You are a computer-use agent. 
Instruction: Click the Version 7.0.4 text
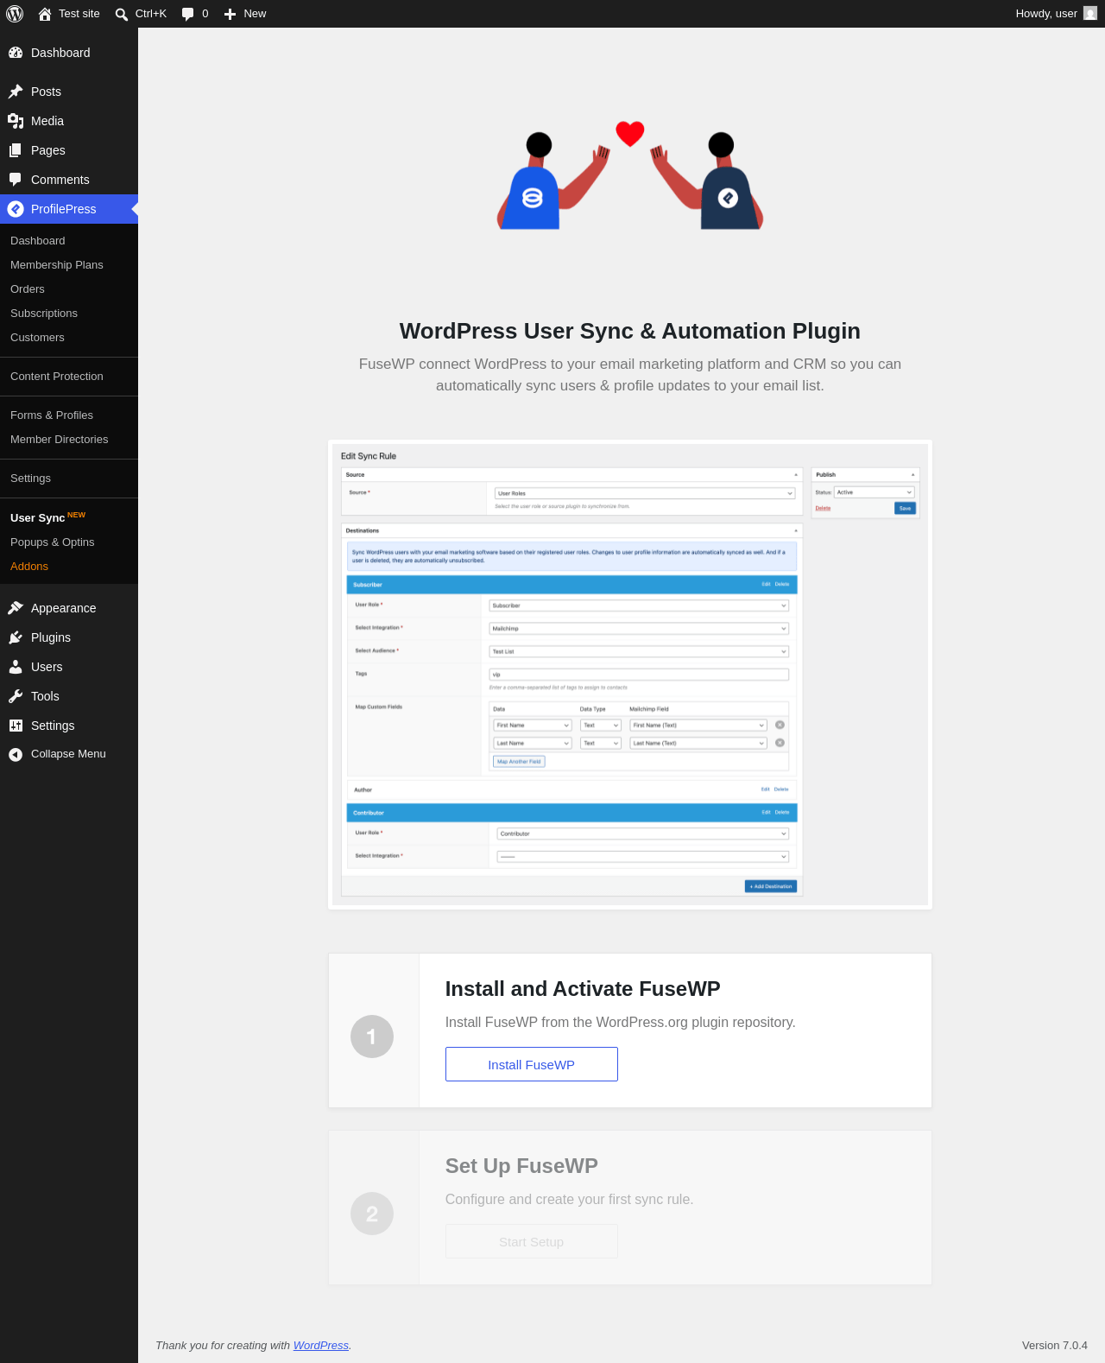[1055, 1346]
